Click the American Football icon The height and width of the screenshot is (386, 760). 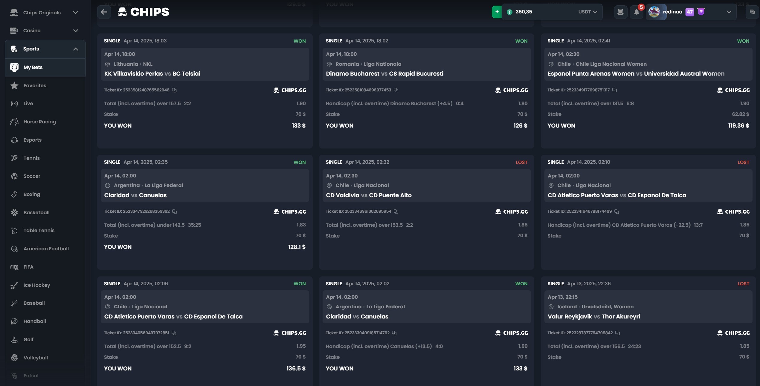tap(14, 249)
